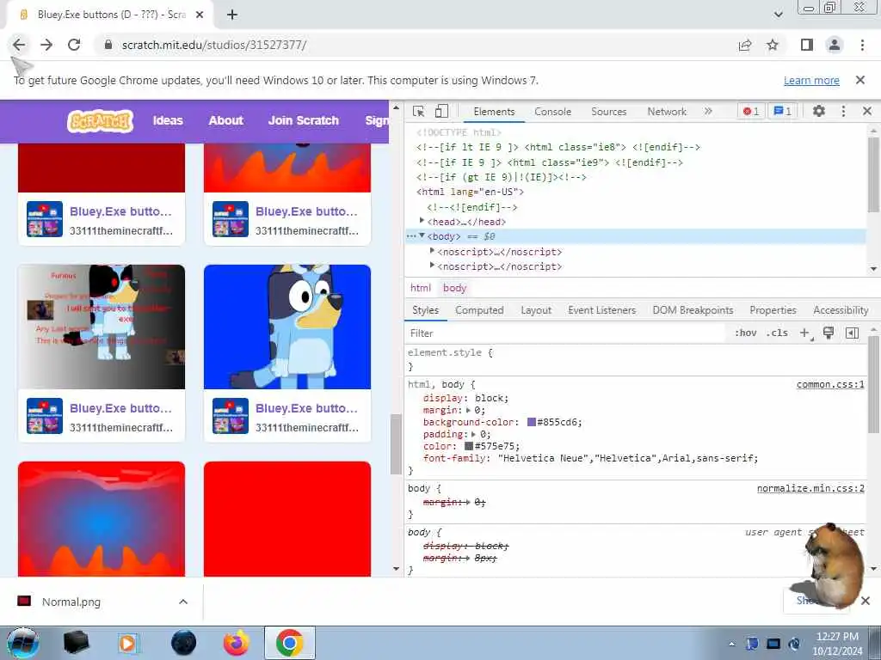Open the taskbar clock 12:27 PM

(837, 644)
